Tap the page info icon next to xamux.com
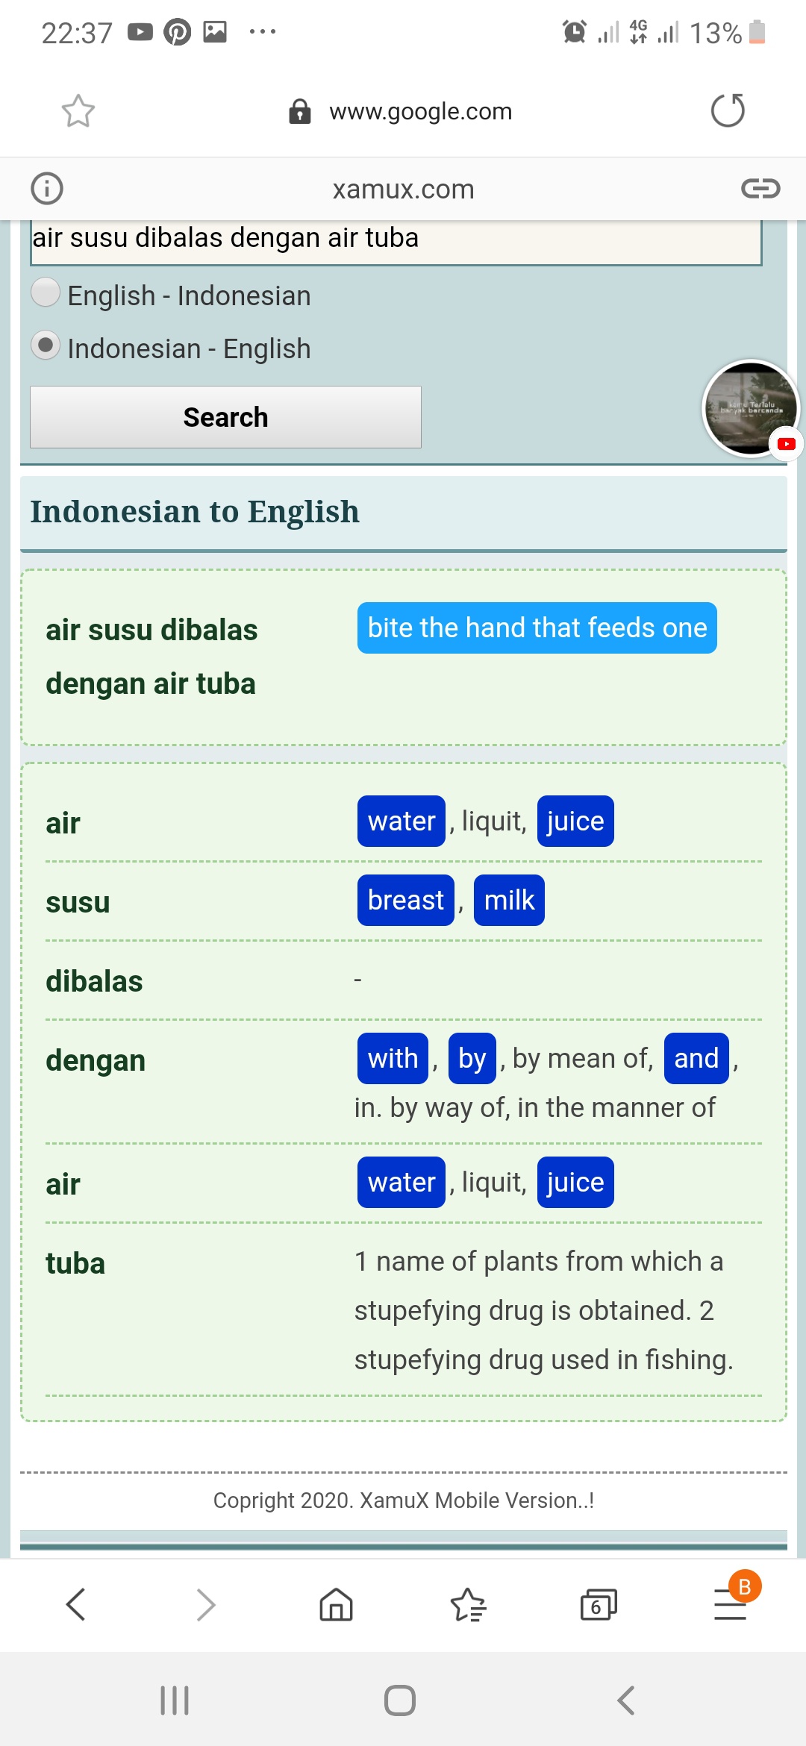This screenshot has width=806, height=1746. coord(46,188)
